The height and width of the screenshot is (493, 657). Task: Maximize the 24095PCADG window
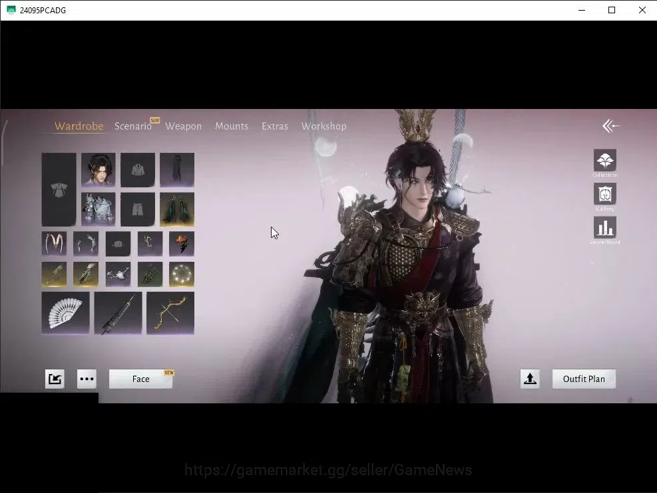612,10
